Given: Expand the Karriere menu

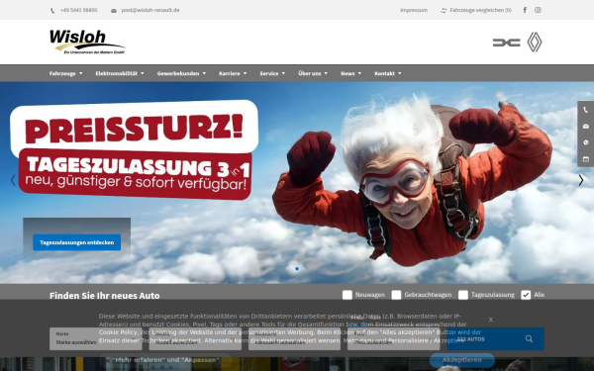Looking at the screenshot, I should (233, 73).
